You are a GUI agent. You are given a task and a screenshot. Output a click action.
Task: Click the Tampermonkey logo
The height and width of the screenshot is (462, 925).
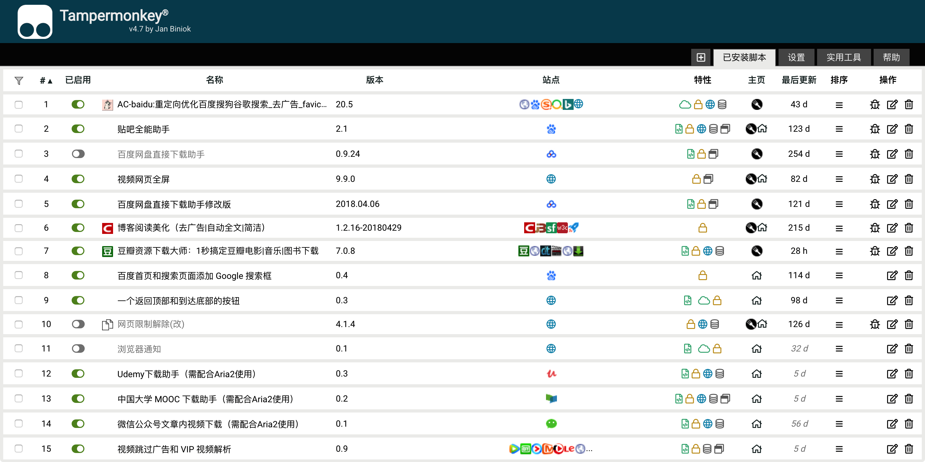coord(35,22)
